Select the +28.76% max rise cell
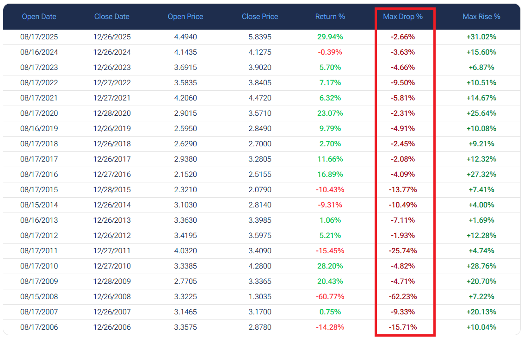 [x=481, y=266]
